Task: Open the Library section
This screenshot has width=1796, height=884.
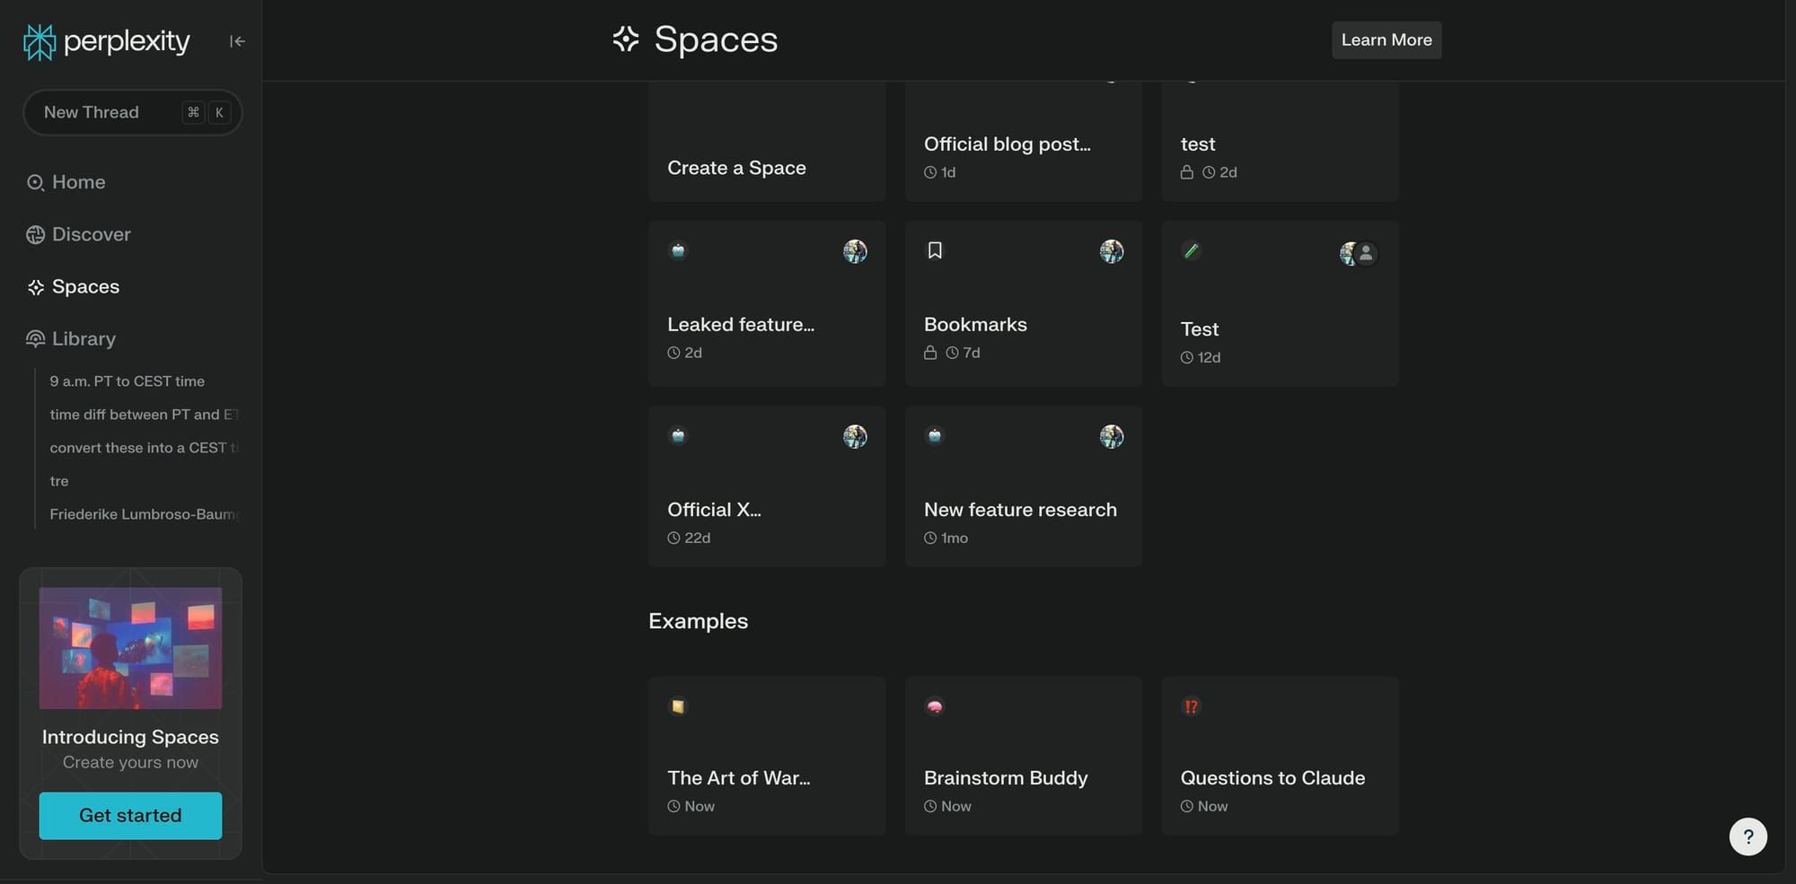Action: tap(84, 338)
